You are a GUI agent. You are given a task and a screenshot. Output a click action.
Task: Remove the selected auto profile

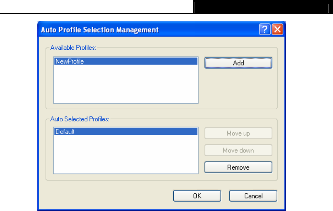point(238,167)
